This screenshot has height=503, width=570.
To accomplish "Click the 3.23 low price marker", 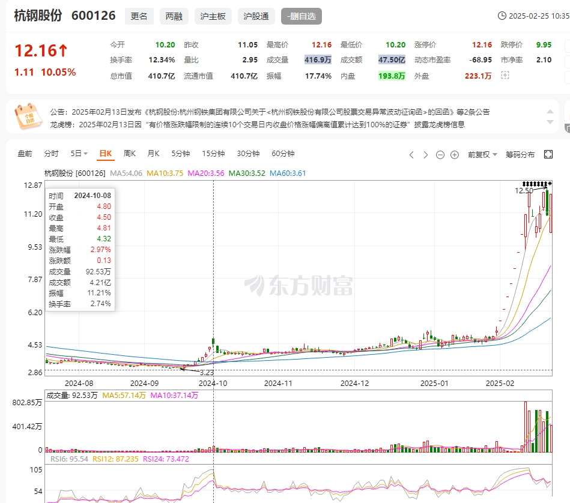I will click(x=207, y=372).
